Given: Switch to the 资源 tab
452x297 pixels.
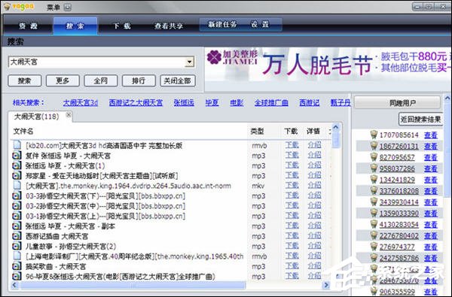Looking at the screenshot, I should point(29,26).
